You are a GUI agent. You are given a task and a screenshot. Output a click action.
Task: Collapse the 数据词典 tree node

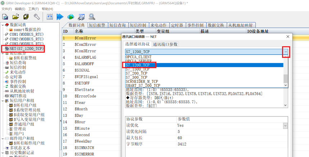pyautogui.click(x=3, y=25)
